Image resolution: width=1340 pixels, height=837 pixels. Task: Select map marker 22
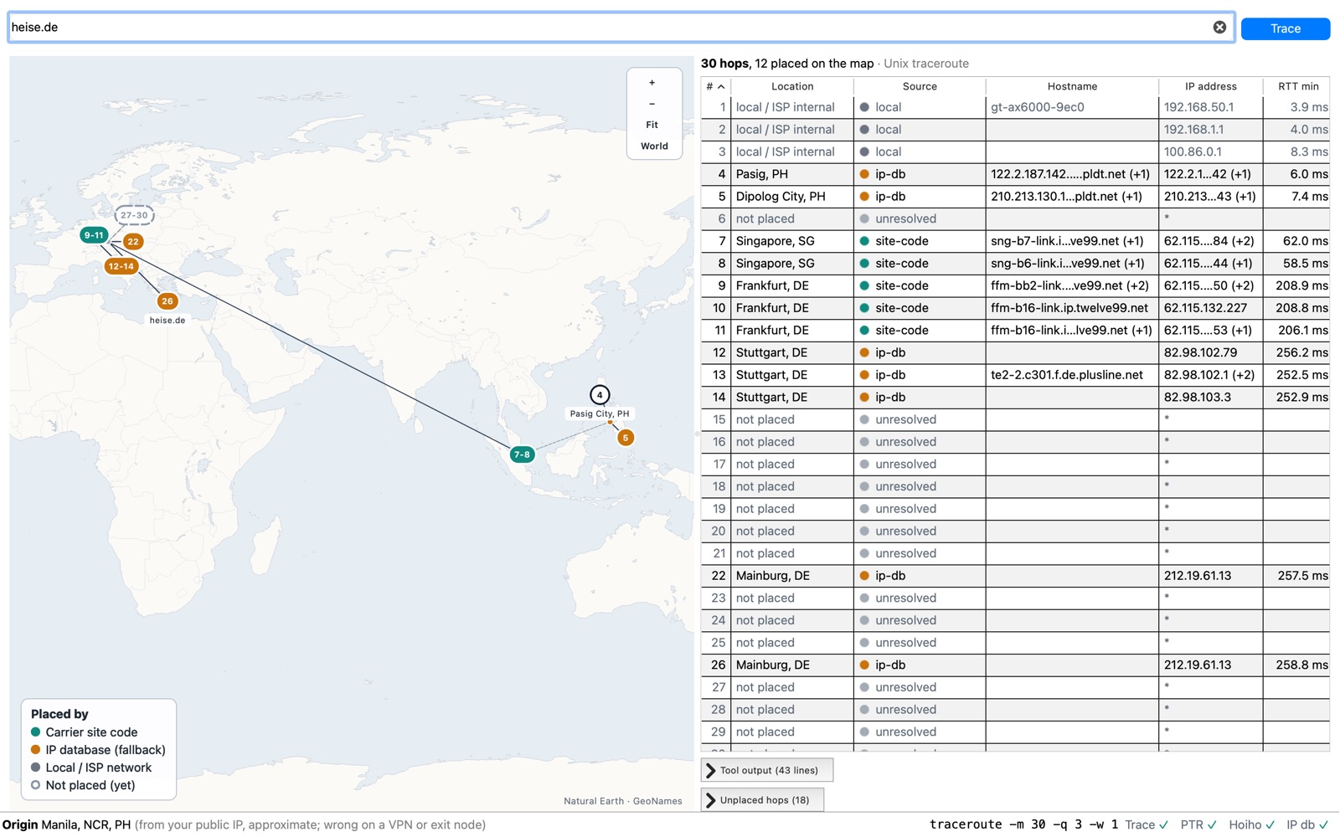click(x=133, y=241)
